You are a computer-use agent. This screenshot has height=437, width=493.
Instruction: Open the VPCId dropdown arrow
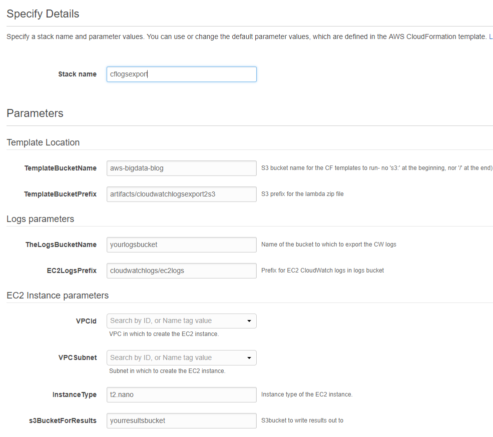click(249, 321)
